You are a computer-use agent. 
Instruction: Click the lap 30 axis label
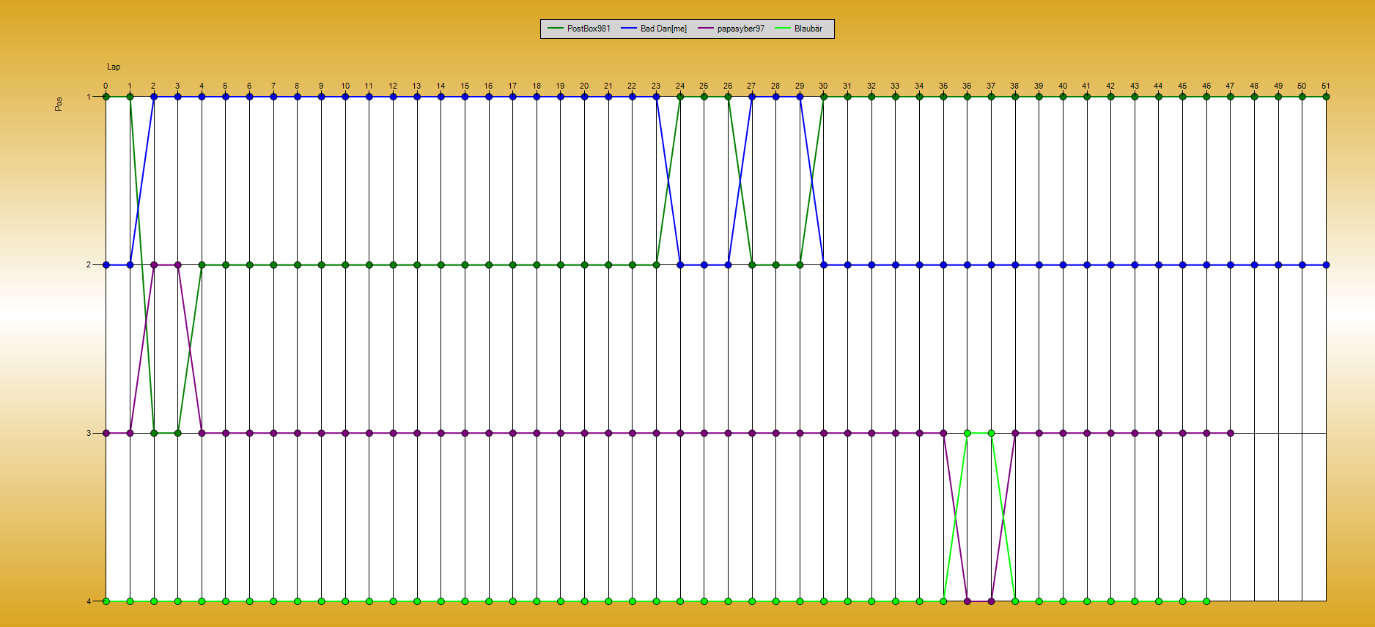coord(823,86)
